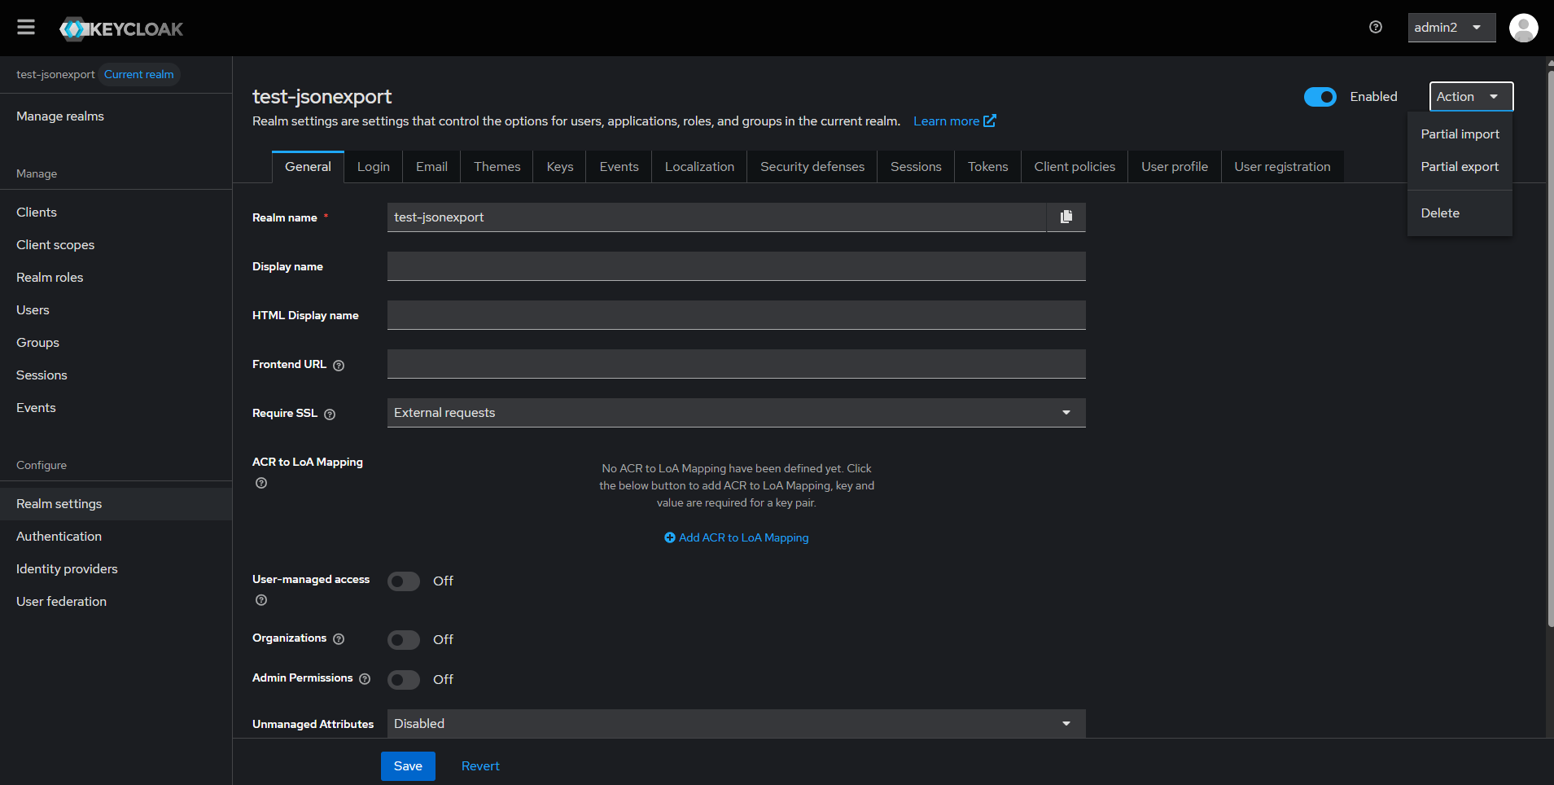Switch to the Tokens tab

[x=987, y=167]
